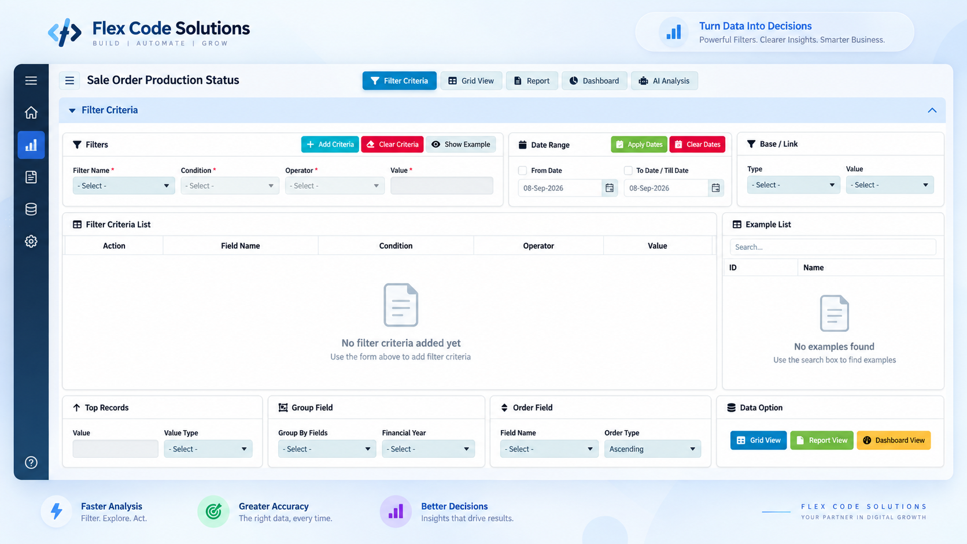Open the Operator dropdown
The width and height of the screenshot is (967, 544).
coord(335,186)
